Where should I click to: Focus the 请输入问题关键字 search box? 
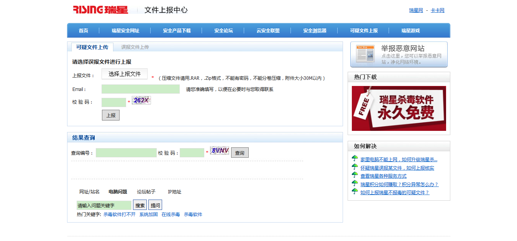[104, 205]
